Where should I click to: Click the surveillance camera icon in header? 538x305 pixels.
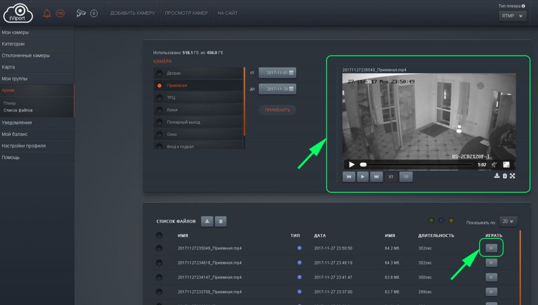click(81, 13)
